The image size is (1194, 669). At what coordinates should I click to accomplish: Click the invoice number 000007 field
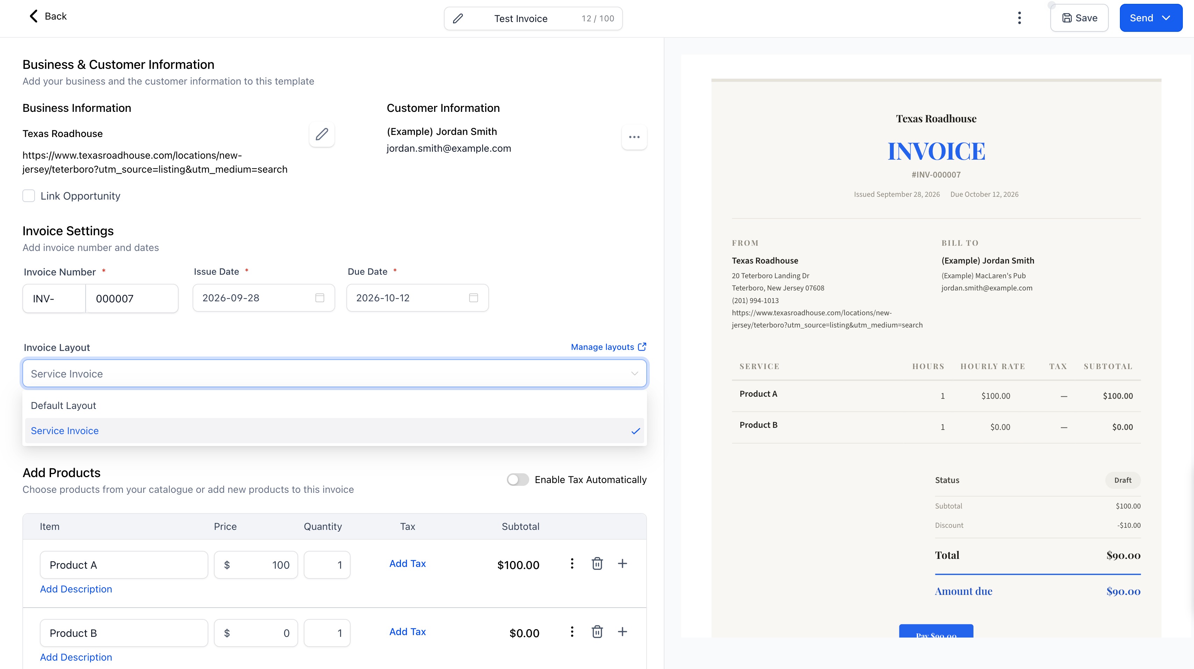click(x=132, y=298)
